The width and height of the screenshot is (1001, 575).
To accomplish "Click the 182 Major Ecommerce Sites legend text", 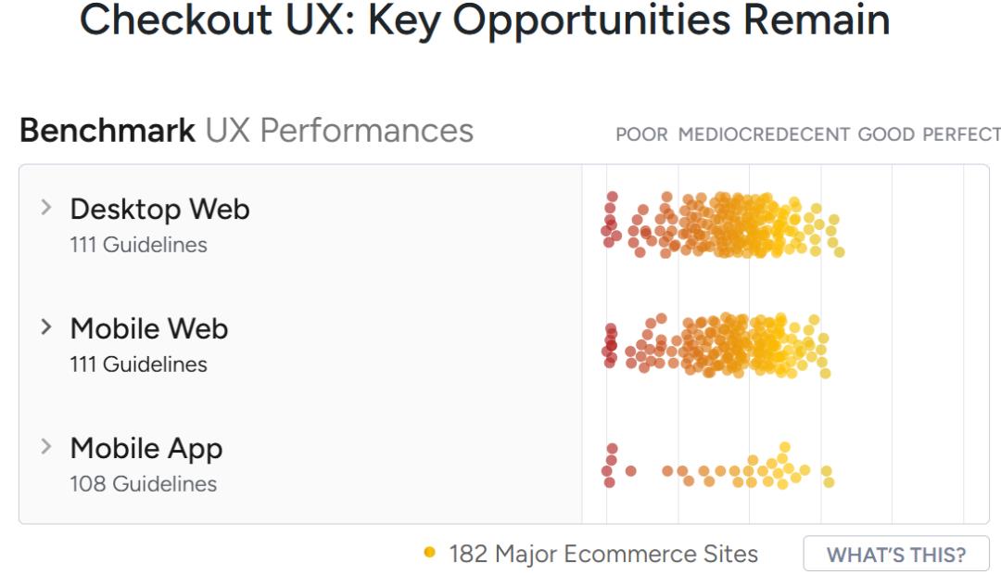I will click(603, 555).
